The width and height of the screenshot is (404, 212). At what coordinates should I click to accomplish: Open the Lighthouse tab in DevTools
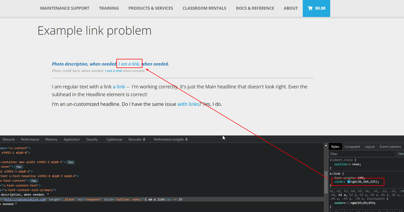(x=114, y=139)
